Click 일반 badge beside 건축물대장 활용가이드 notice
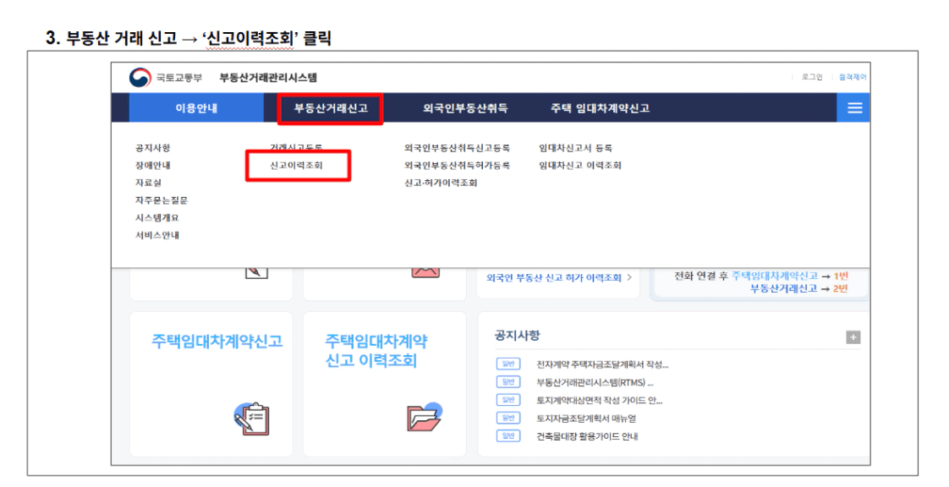This screenshot has width=949, height=487. coord(508,435)
